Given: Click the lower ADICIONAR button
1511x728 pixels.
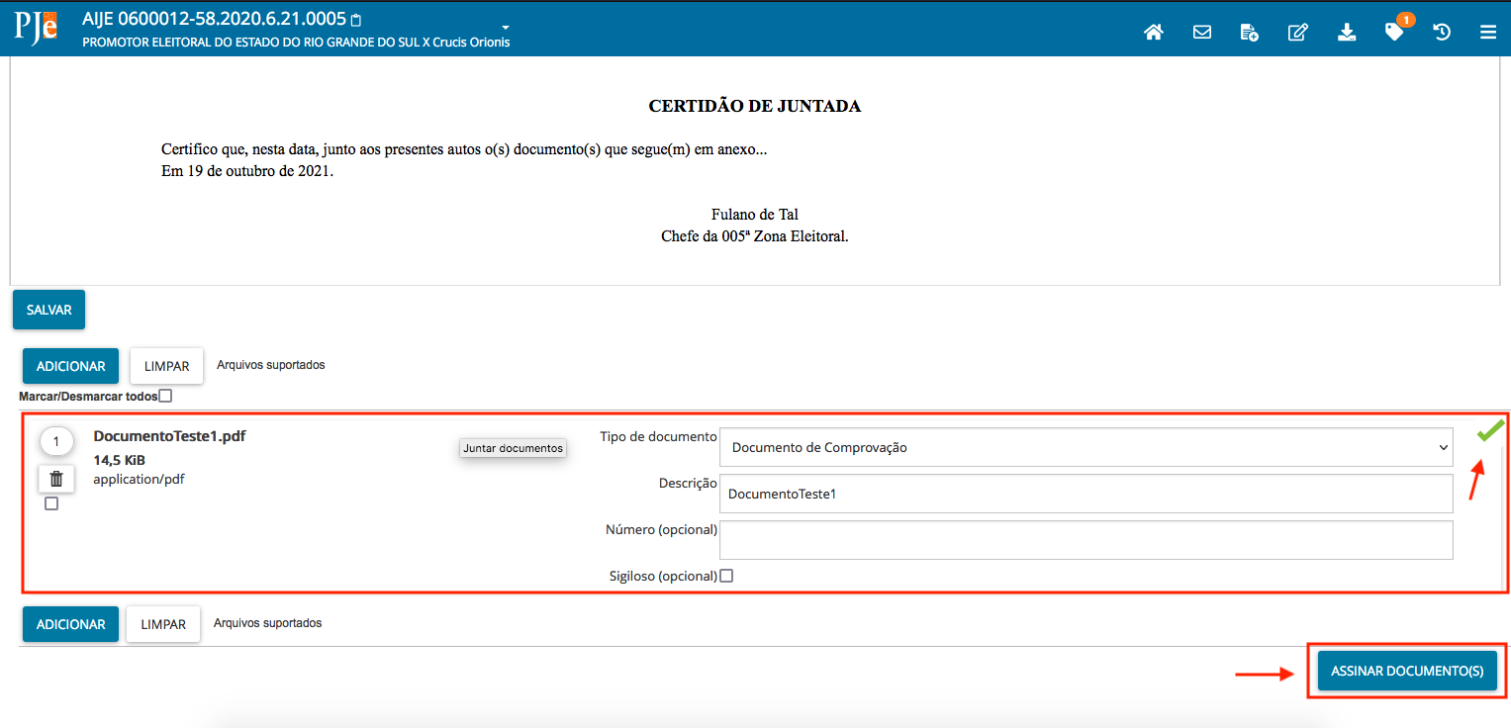Looking at the screenshot, I should (x=71, y=624).
